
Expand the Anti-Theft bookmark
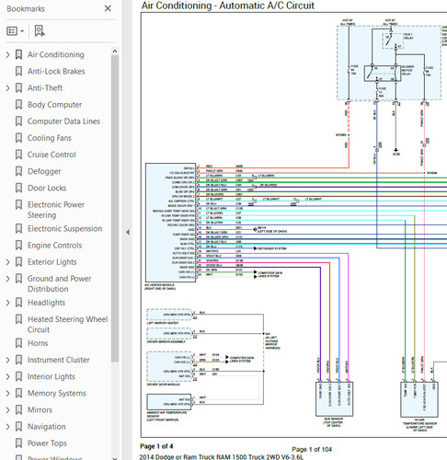[8, 88]
